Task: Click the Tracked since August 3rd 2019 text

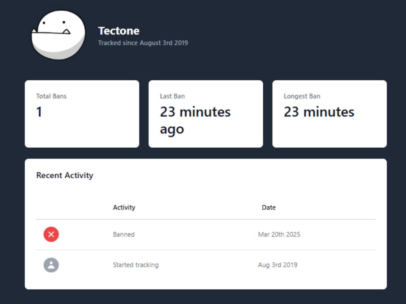Action: (x=143, y=43)
